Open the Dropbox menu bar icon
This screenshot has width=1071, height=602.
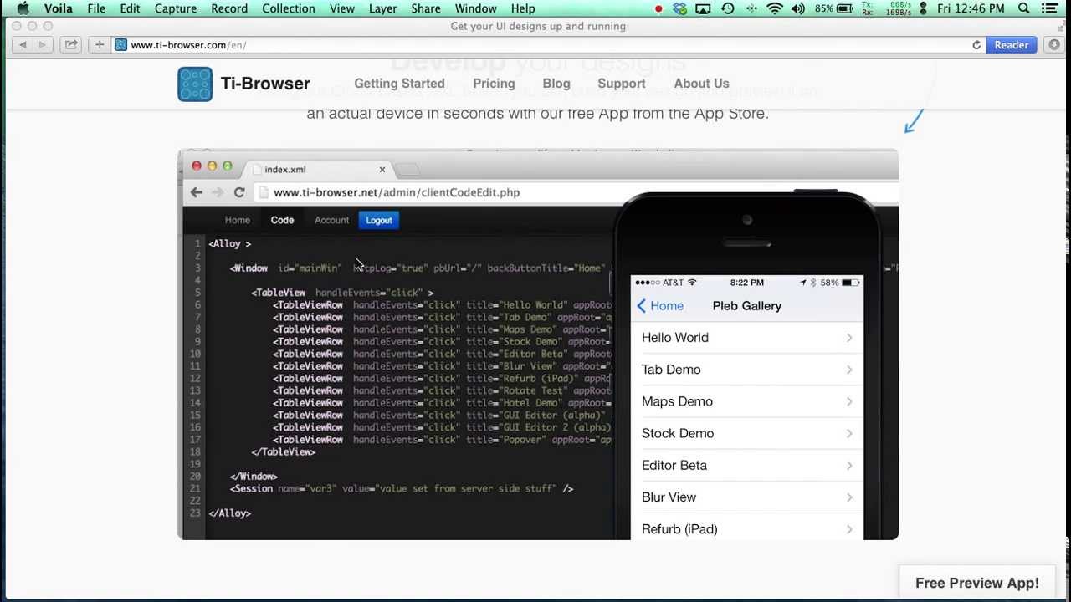tap(679, 8)
